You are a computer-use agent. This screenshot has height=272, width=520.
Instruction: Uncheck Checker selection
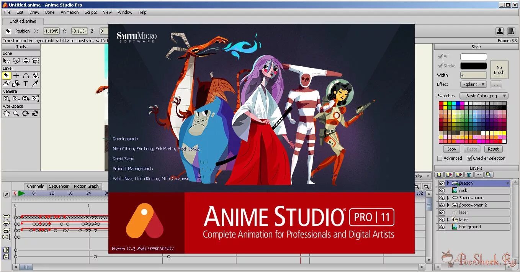pyautogui.click(x=469, y=158)
